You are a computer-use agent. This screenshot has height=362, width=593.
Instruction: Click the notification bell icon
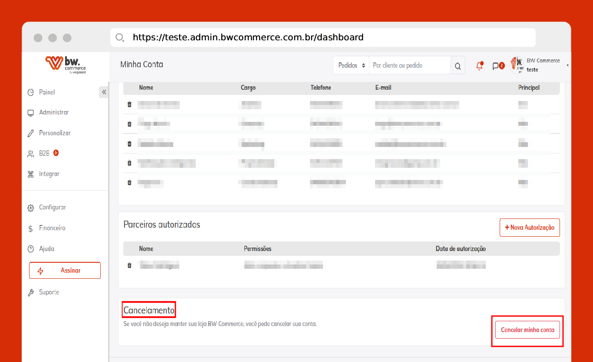(479, 66)
